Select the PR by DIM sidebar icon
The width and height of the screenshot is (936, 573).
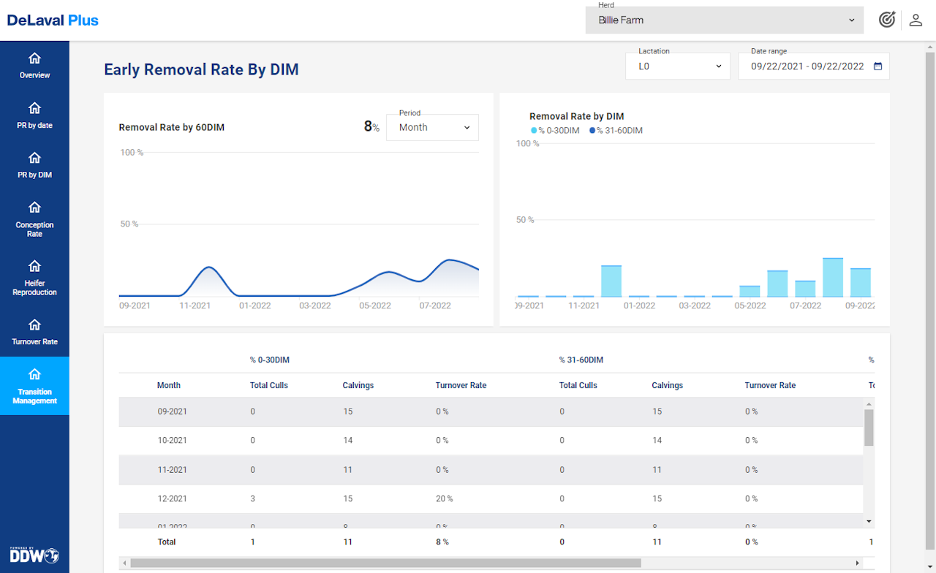tap(34, 159)
